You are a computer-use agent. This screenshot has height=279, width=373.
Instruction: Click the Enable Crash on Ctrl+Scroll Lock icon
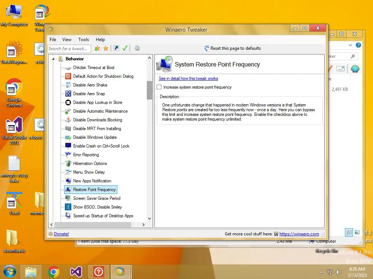pos(68,146)
